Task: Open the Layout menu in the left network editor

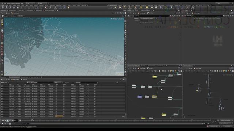Action: [147, 71]
